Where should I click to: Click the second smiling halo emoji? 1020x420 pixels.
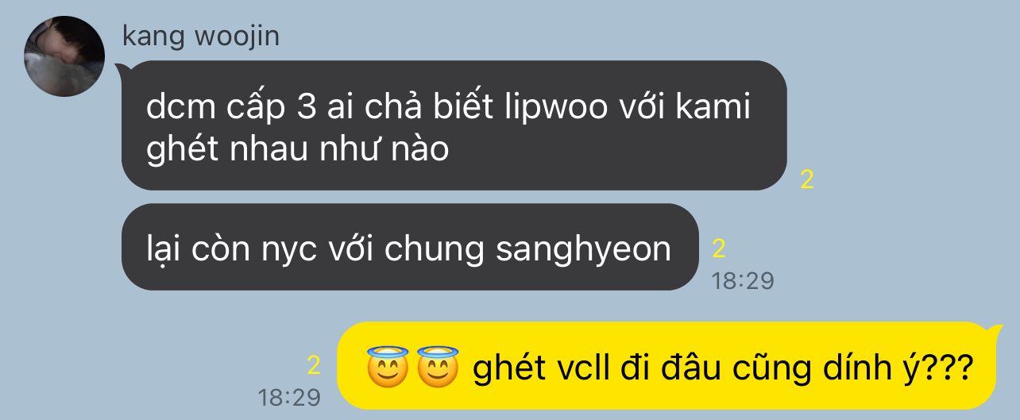(x=436, y=368)
